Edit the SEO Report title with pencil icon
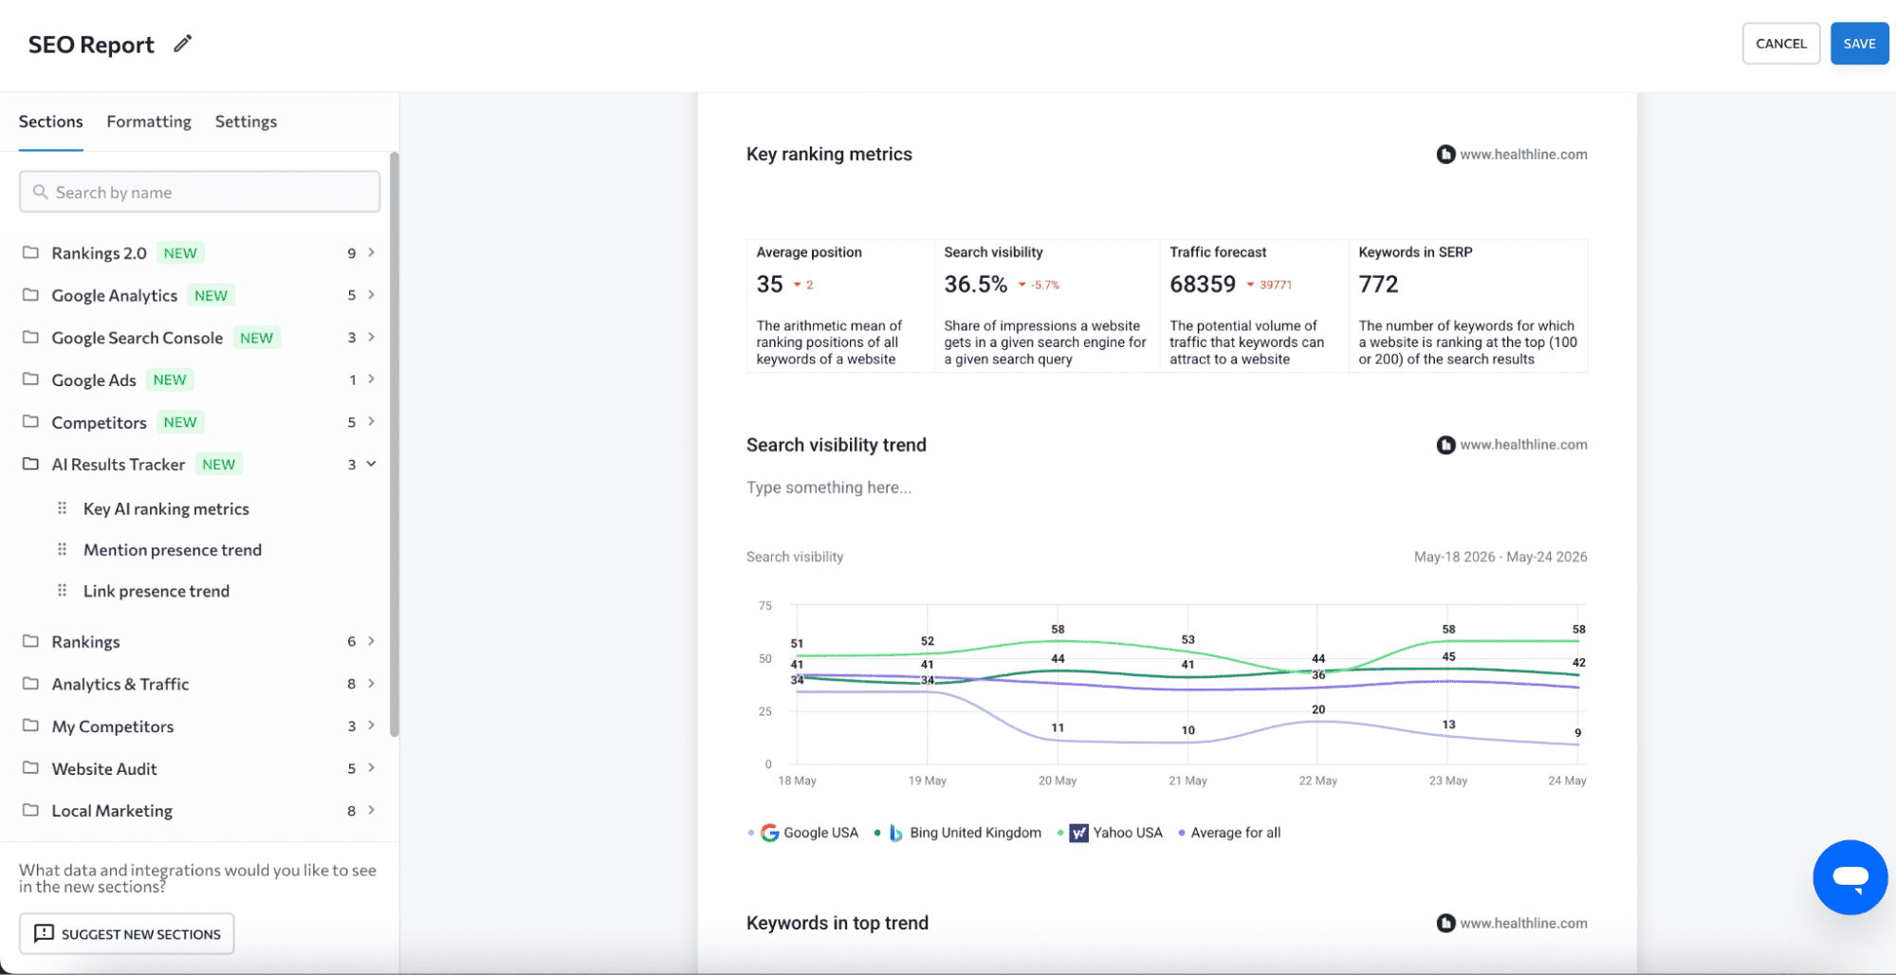Viewport: 1896px width, 975px height. pos(183,44)
